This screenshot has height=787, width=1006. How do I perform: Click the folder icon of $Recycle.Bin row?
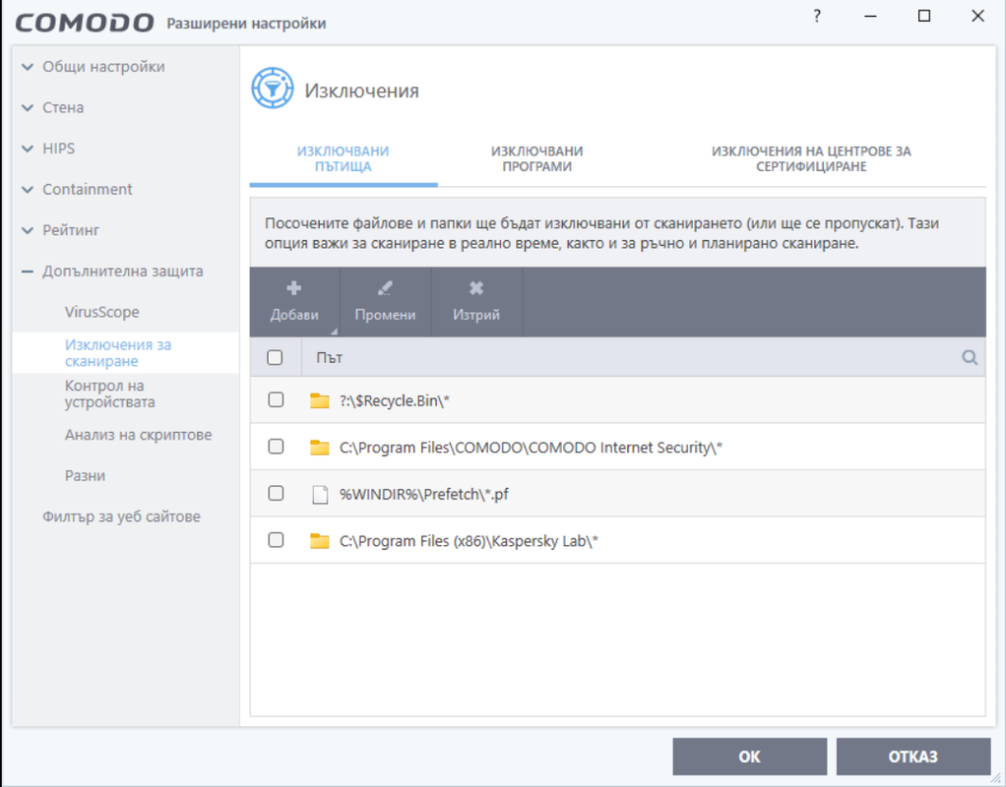320,400
